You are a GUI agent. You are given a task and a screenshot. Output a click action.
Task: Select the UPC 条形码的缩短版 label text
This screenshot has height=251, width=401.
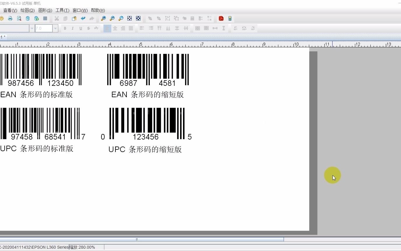pyautogui.click(x=145, y=149)
